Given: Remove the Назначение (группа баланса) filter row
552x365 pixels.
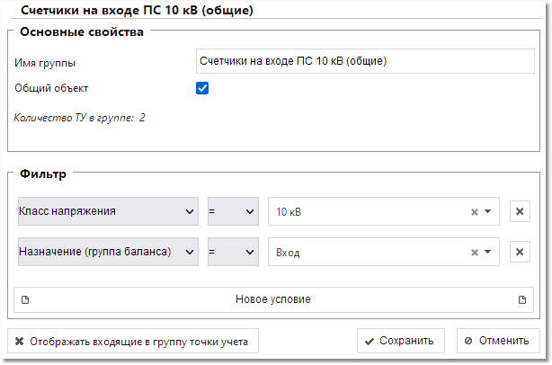Looking at the screenshot, I should pos(520,252).
